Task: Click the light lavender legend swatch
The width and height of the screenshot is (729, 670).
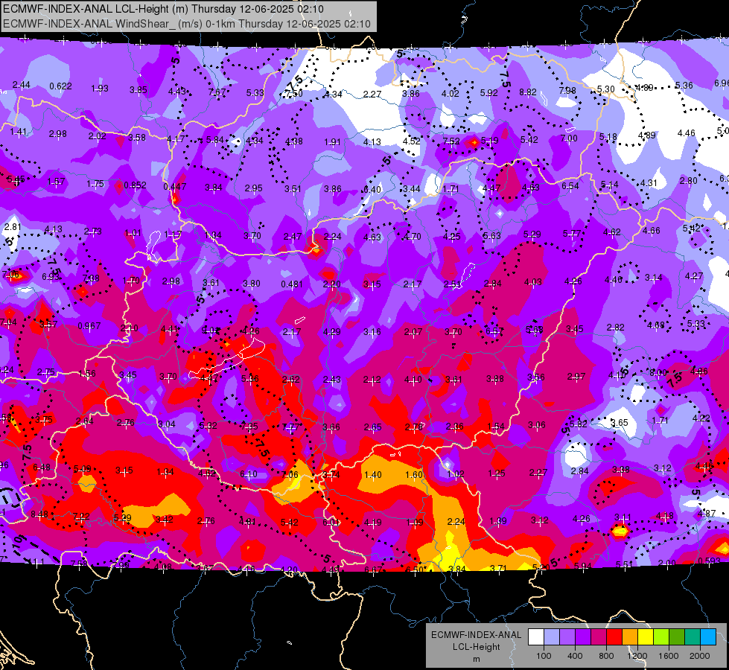Action: (x=552, y=636)
